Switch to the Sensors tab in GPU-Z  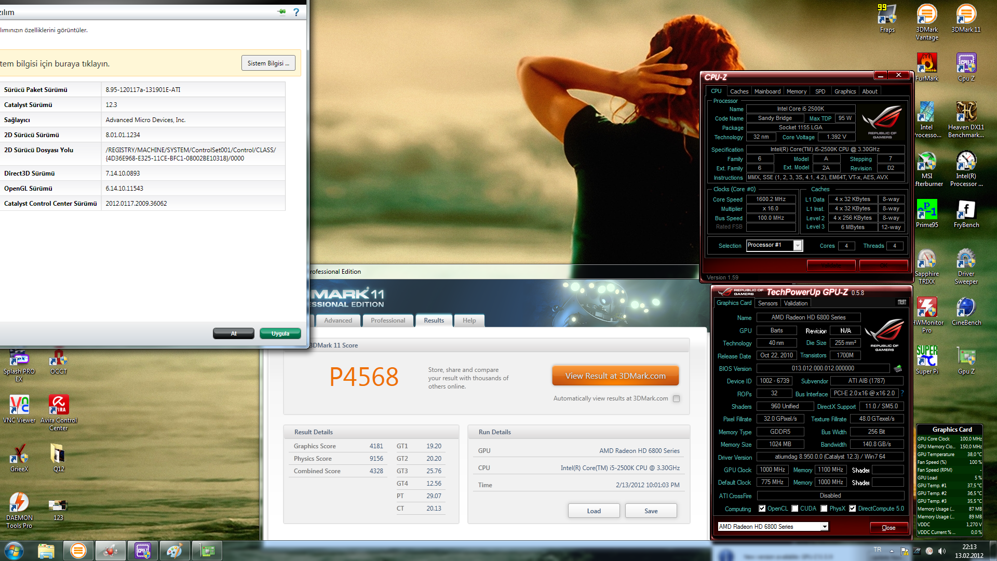(767, 303)
